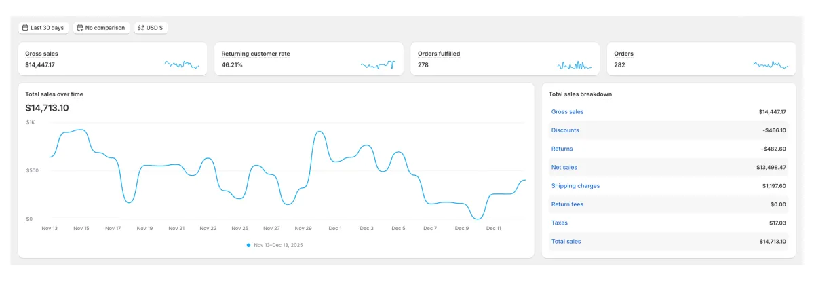Click the sparkline in the Orders card

[x=770, y=64]
